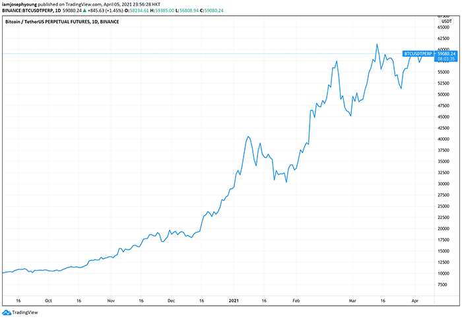Click the TradingView cloud logo icon
The width and height of the screenshot is (462, 319).
coord(8,312)
